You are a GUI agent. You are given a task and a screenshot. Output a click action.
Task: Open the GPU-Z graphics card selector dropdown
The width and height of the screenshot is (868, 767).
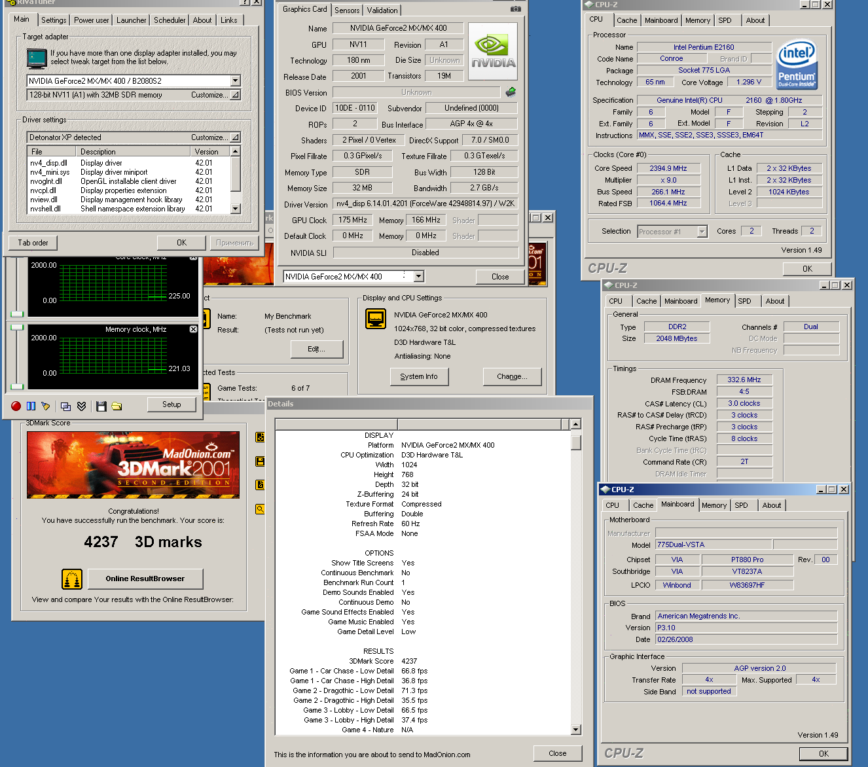click(x=418, y=277)
